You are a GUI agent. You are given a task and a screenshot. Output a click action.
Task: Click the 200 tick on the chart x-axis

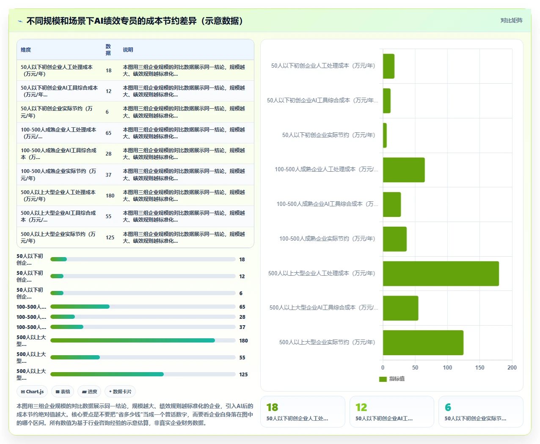[512, 367]
